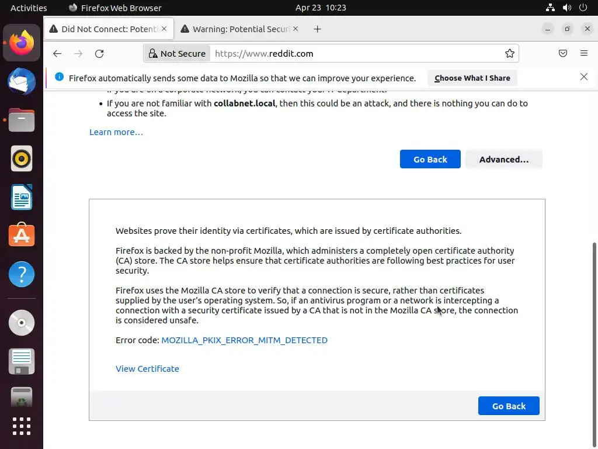Open the Pocket save icon
The image size is (598, 449).
coord(562,53)
